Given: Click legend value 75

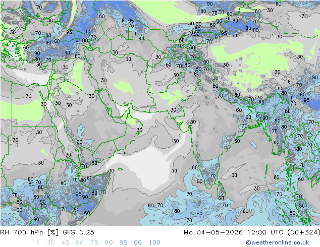Looking at the screenshot, I should pos(94,243).
